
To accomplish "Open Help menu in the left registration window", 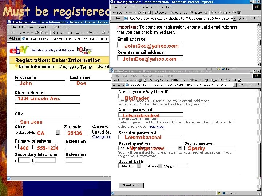I will [x=67, y=27].
